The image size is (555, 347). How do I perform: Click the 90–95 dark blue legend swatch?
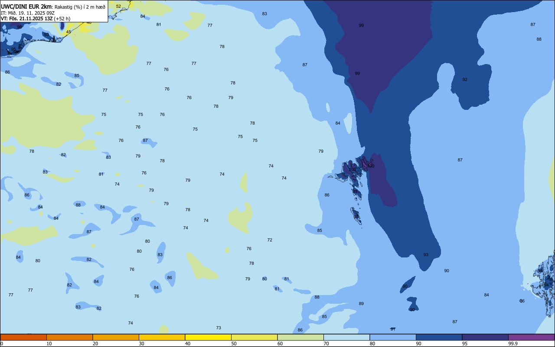[x=439, y=337]
